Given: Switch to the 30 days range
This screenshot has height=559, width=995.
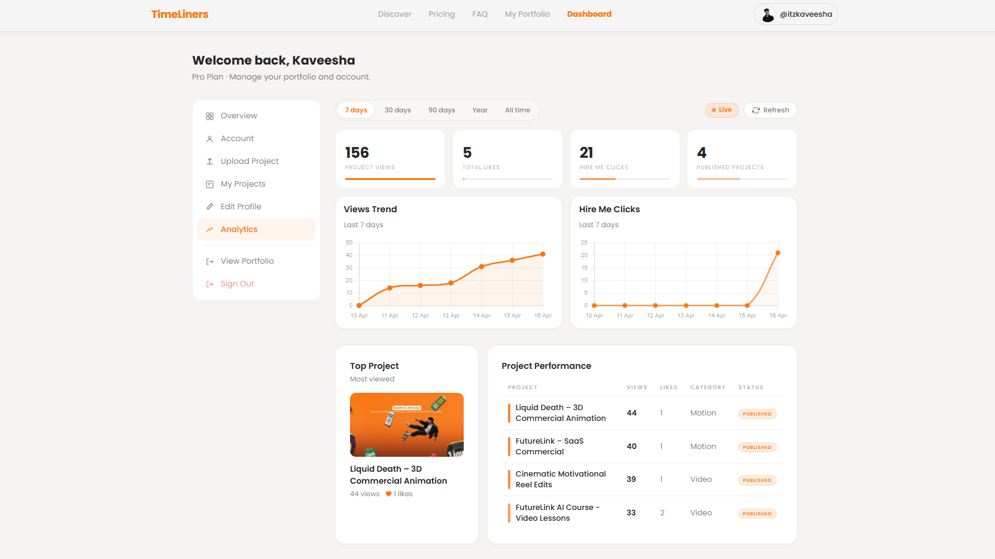Looking at the screenshot, I should (397, 110).
